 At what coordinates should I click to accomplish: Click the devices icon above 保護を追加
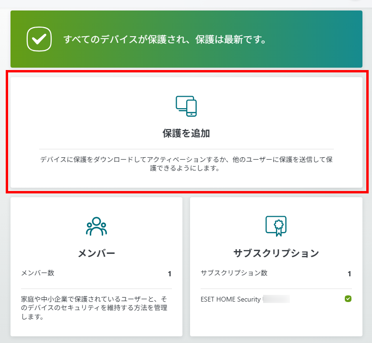[x=186, y=106]
